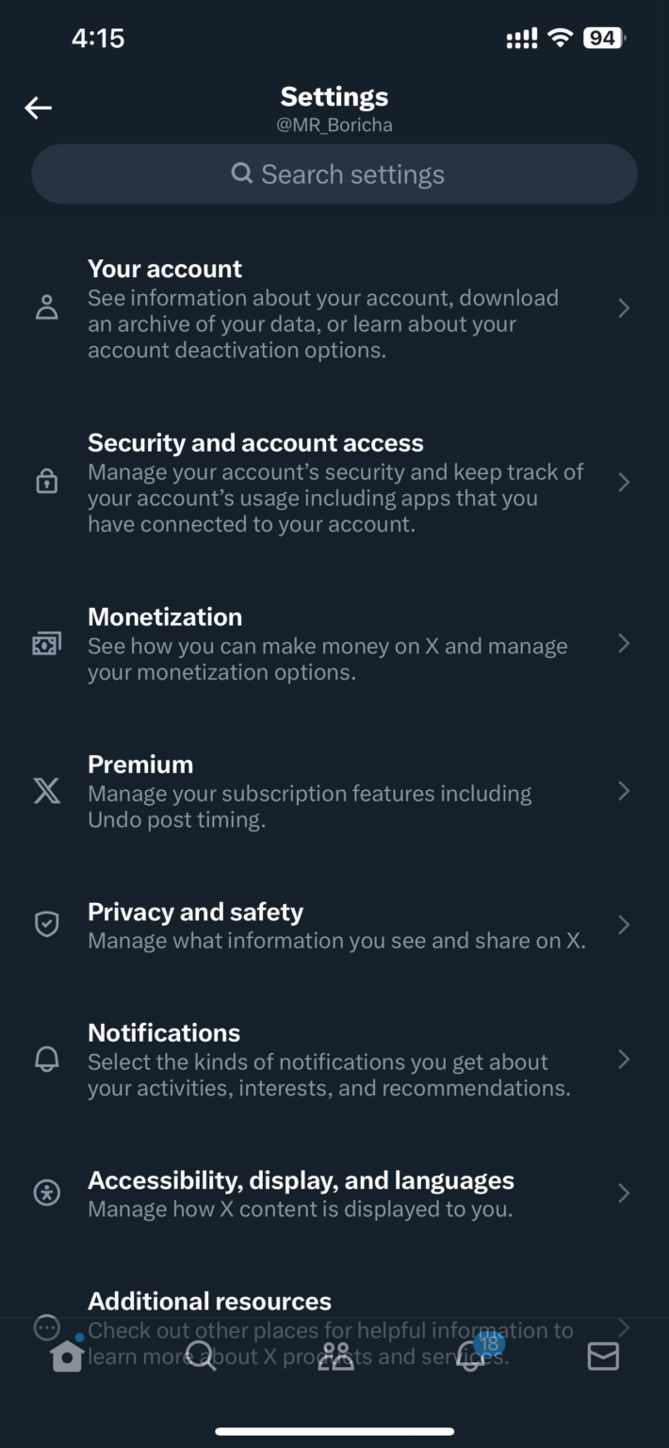Click the Accessibility figure icon
The width and height of the screenshot is (669, 1448).
(x=46, y=1193)
